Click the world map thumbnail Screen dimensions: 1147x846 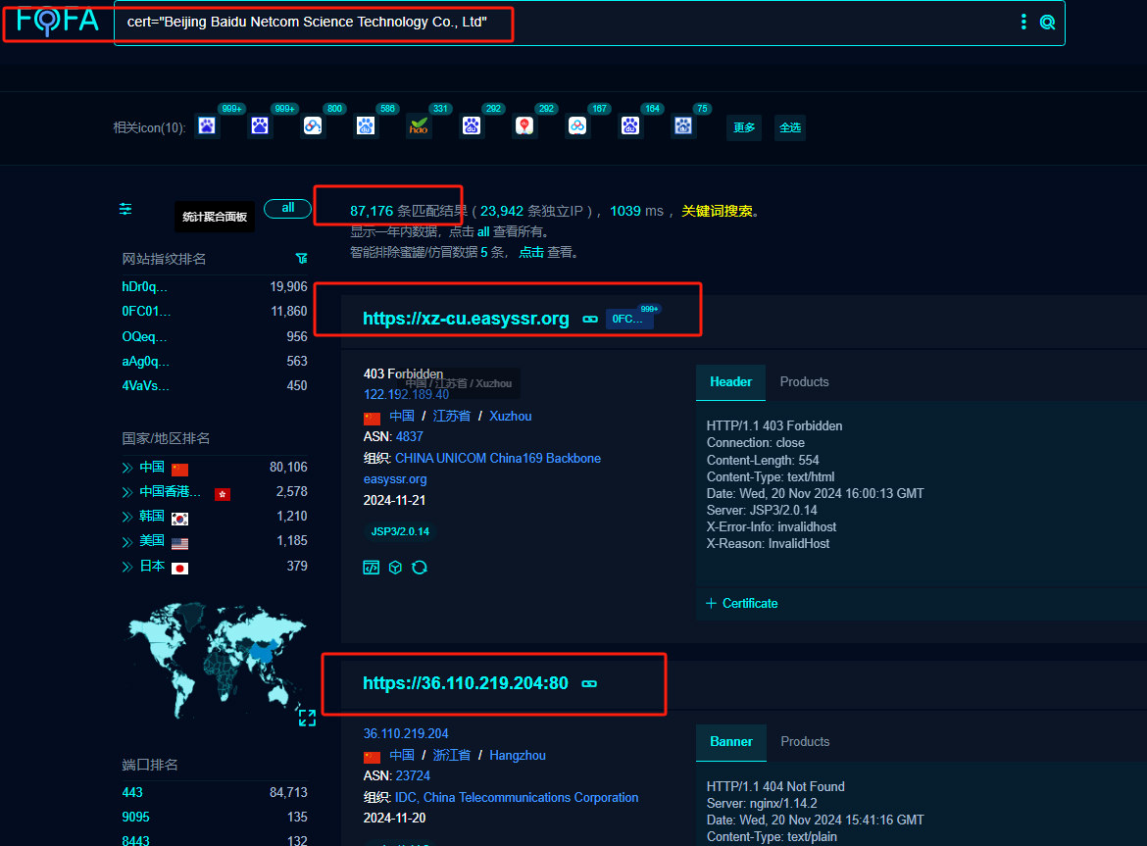[x=216, y=661]
